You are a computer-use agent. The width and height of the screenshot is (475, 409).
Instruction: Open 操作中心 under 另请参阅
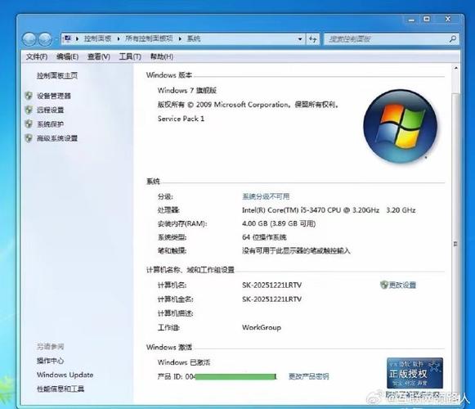pyautogui.click(x=51, y=361)
